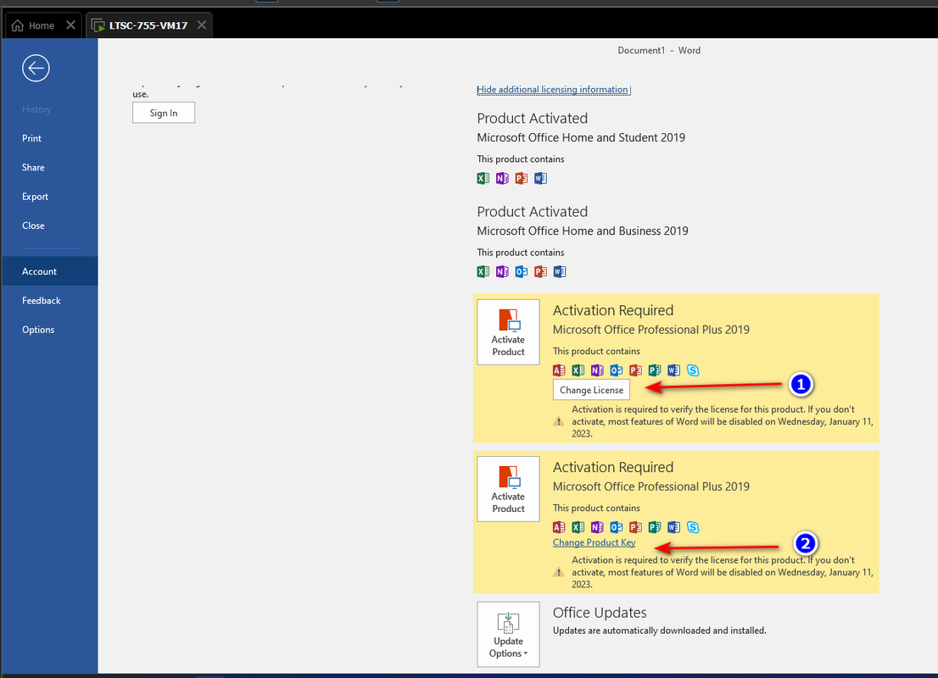Click Outlook icon above Change Product Key link
Image resolution: width=938 pixels, height=678 pixels.
click(x=617, y=527)
